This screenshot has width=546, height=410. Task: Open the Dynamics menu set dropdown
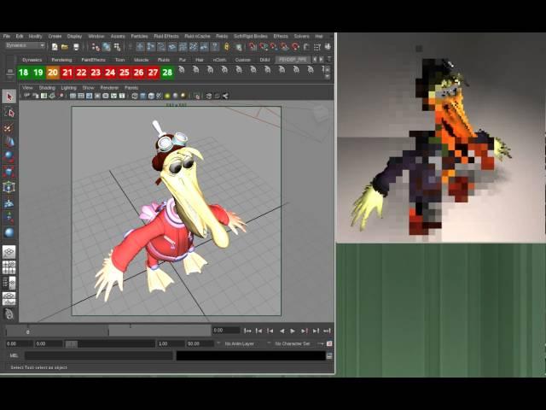[25, 45]
